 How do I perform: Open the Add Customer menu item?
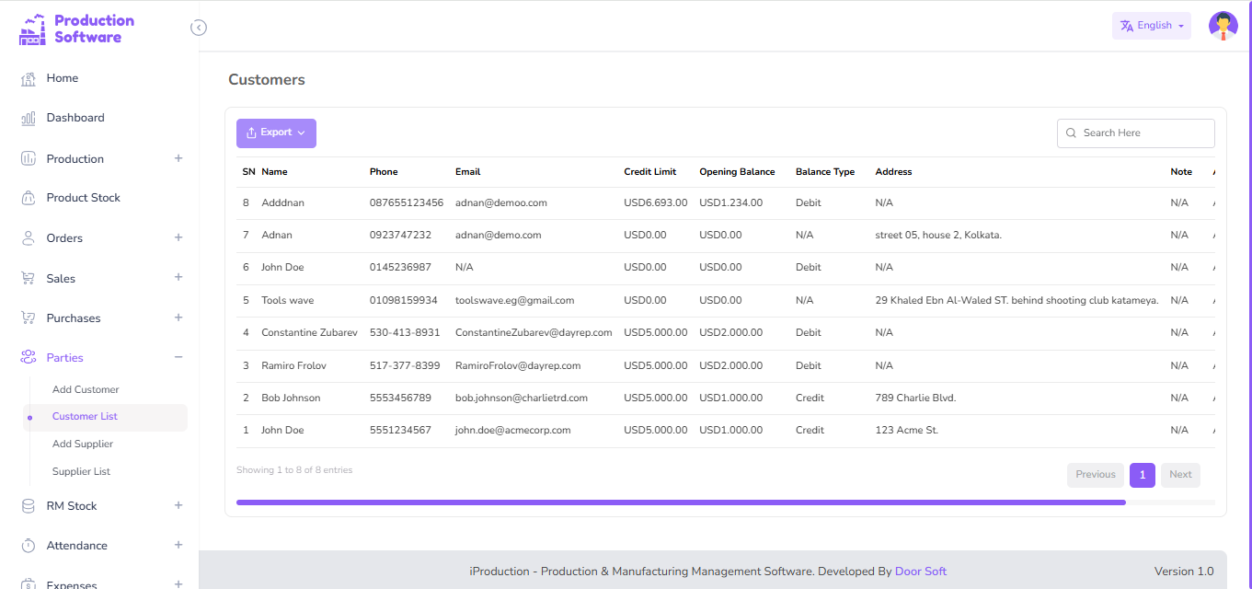click(86, 390)
